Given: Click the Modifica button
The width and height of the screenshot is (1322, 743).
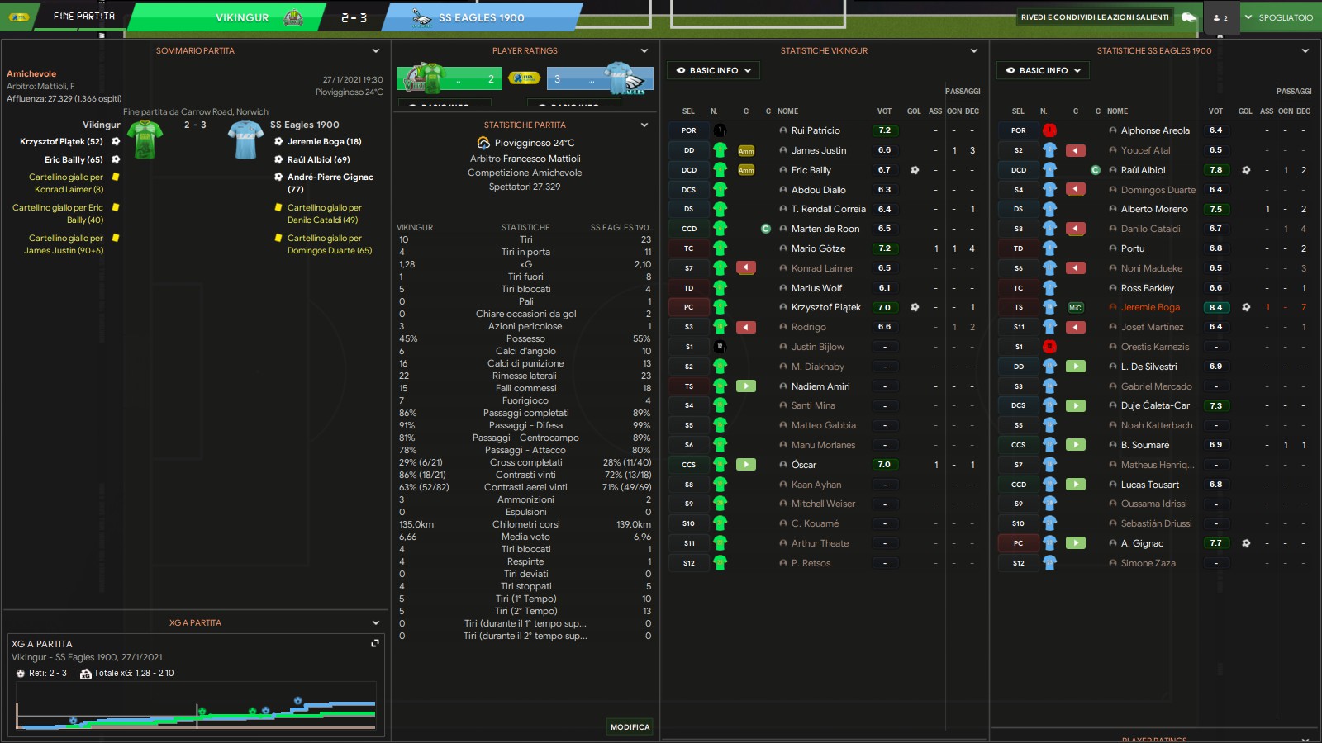Looking at the screenshot, I should pyautogui.click(x=630, y=726).
